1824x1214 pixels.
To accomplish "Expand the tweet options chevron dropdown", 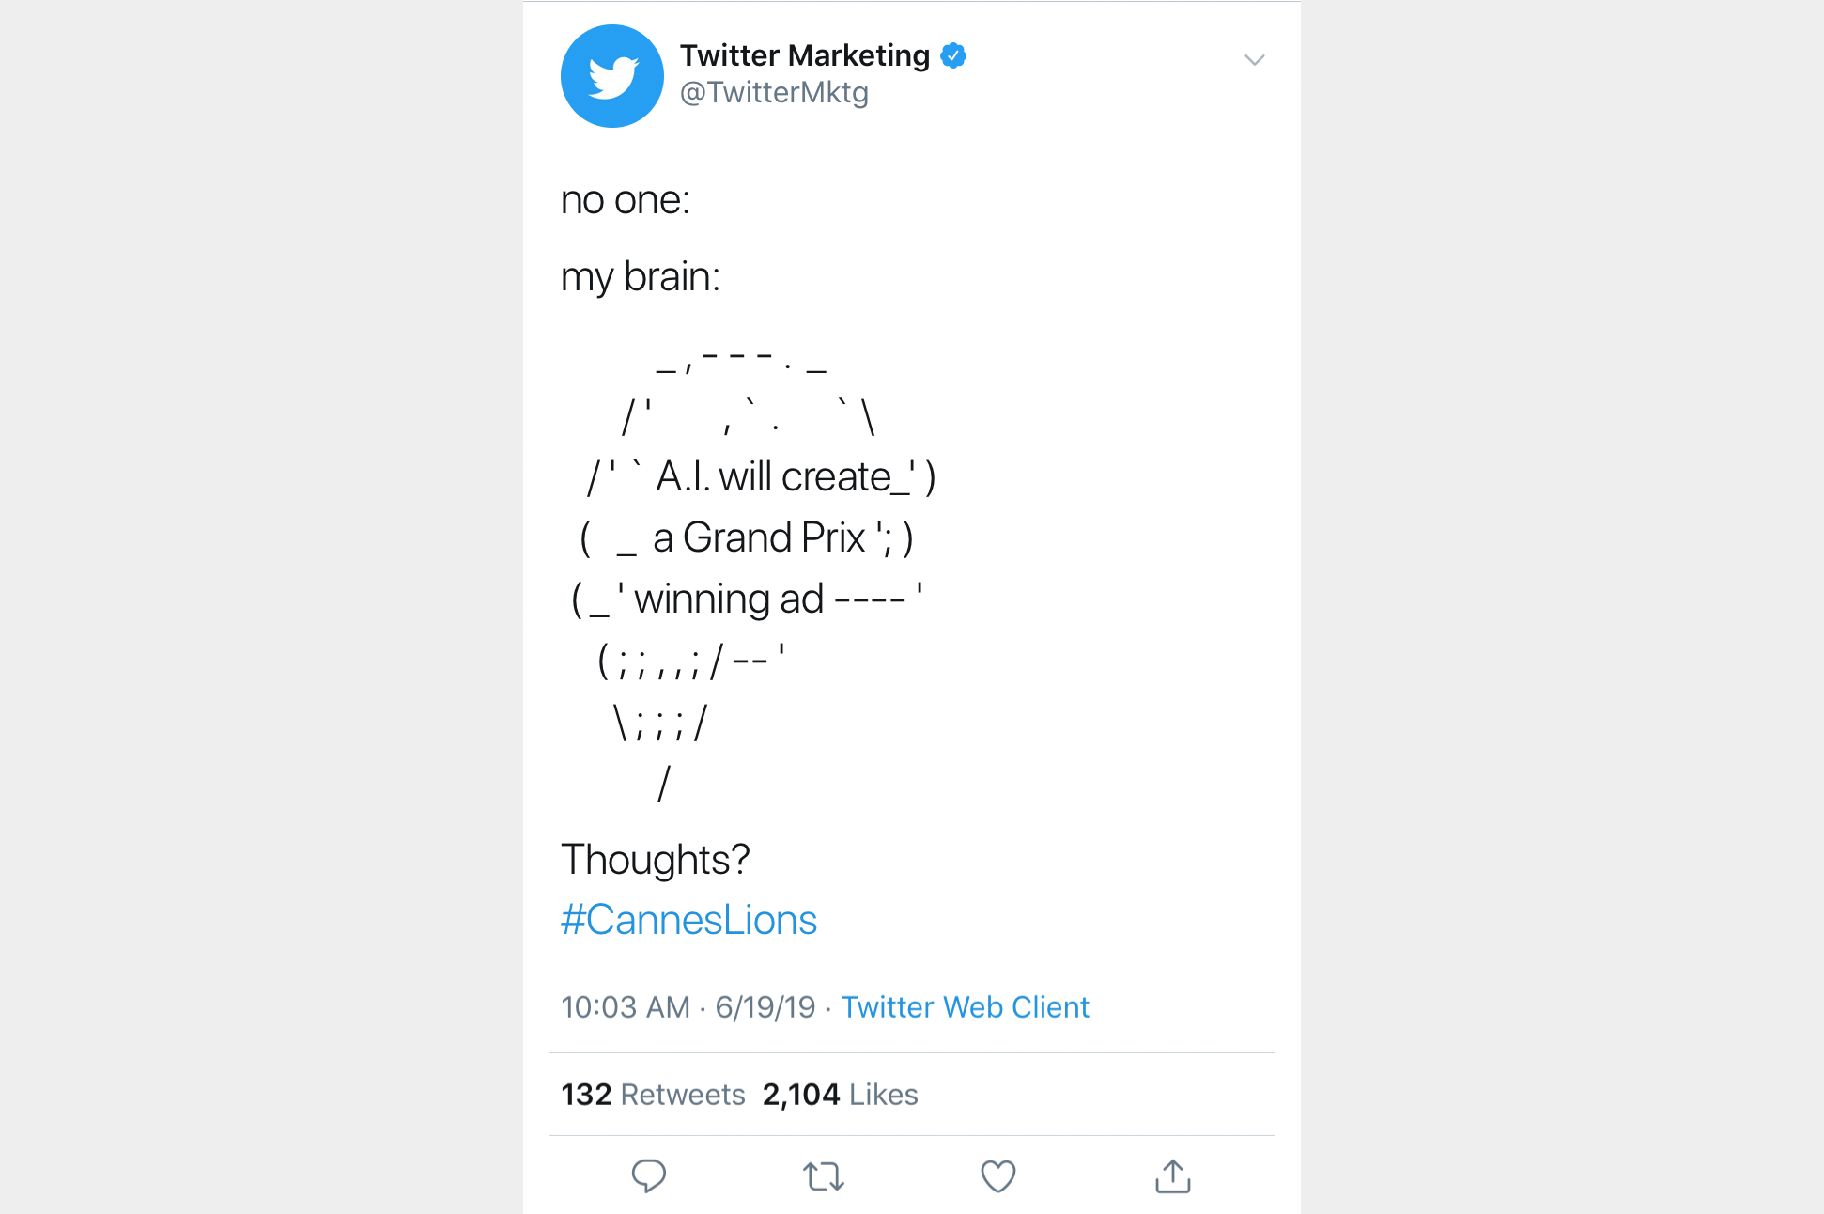I will tap(1254, 60).
